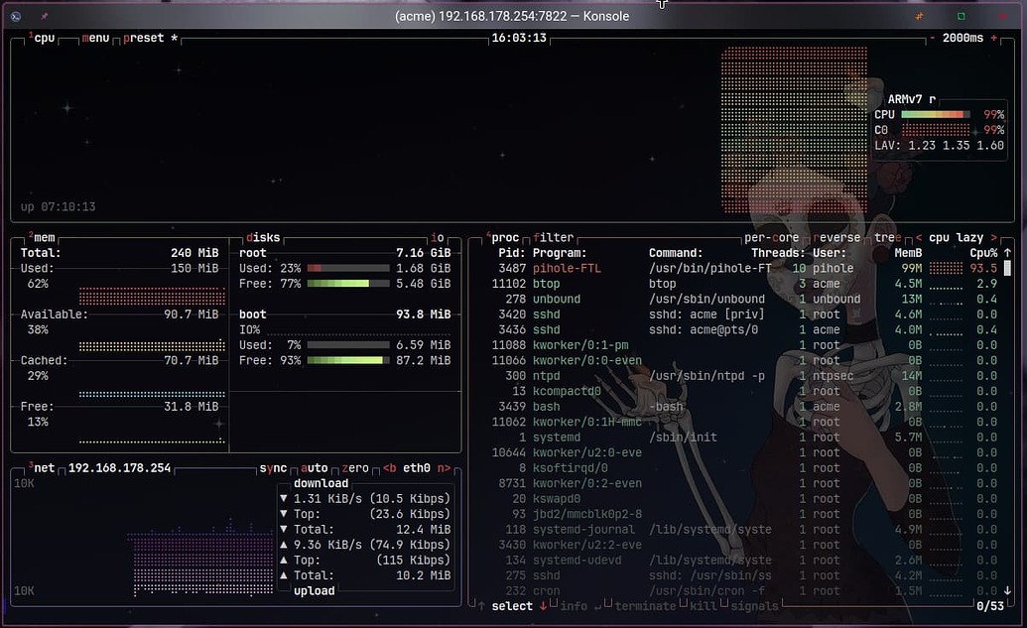Open the process filter in the proc panel
This screenshot has height=628, width=1027.
click(553, 237)
